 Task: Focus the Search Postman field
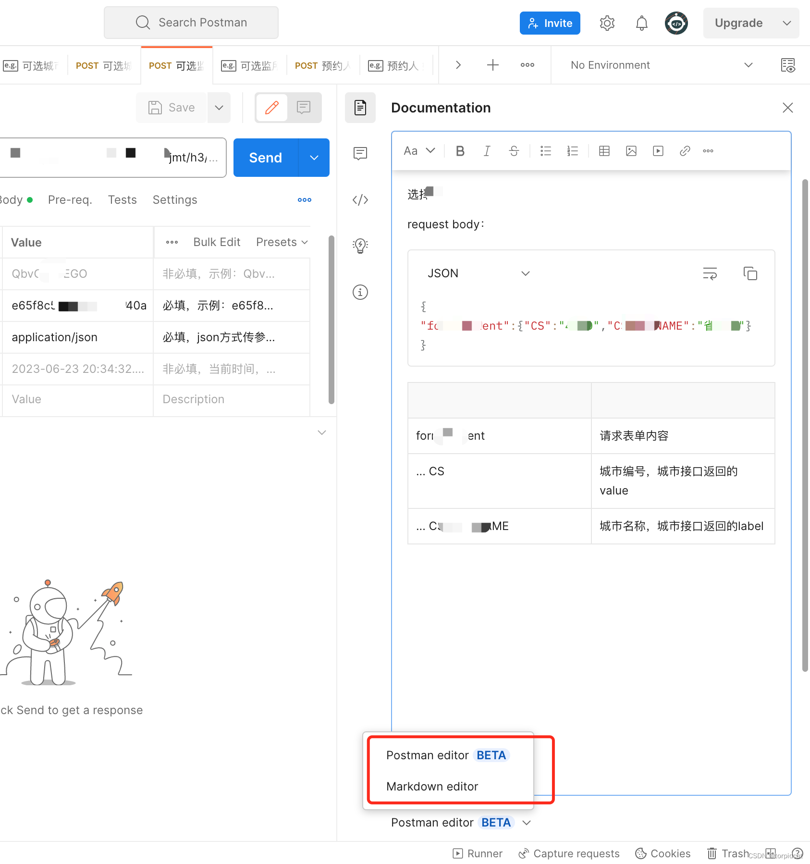[191, 23]
